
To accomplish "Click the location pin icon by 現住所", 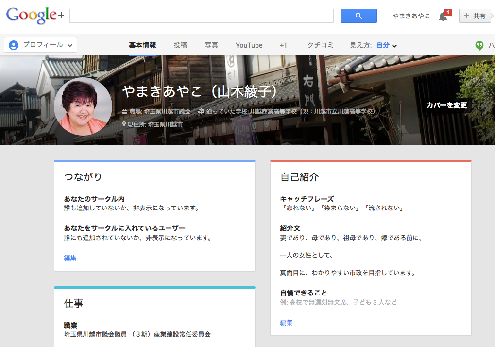I will 124,124.
